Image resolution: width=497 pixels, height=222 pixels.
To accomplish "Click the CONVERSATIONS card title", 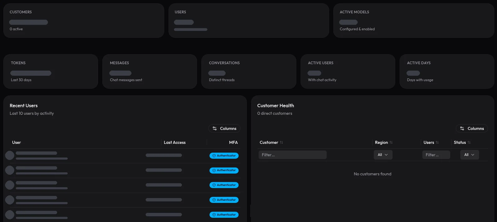I will (x=224, y=63).
